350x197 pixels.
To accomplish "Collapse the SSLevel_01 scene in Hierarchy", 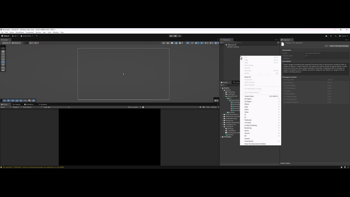I will click(224, 45).
